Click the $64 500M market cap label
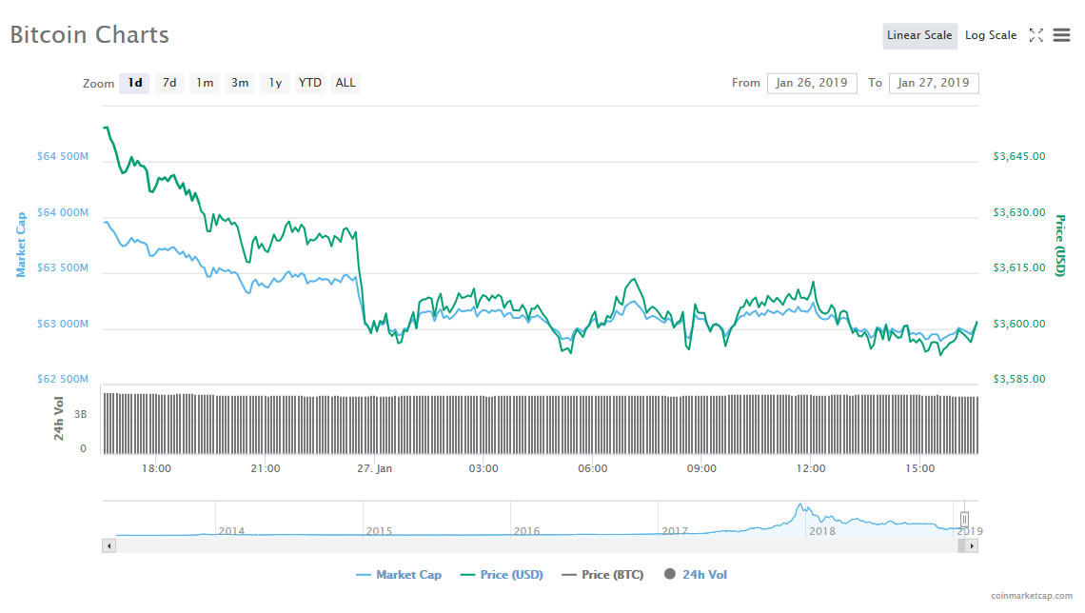The height and width of the screenshot is (613, 1085). [63, 156]
